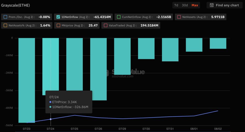Click the 07/26 net inflow bar

point(98,69)
